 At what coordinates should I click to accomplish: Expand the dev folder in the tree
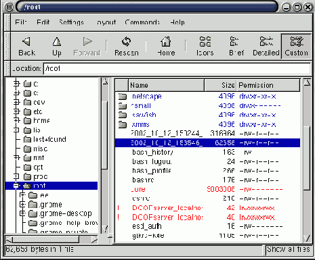point(16,103)
